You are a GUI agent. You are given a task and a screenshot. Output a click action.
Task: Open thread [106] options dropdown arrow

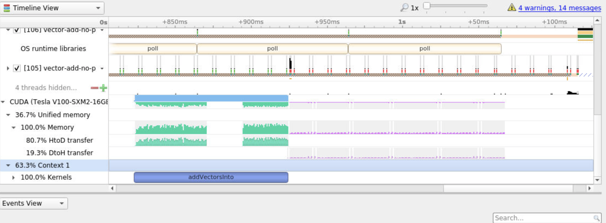pyautogui.click(x=102, y=30)
